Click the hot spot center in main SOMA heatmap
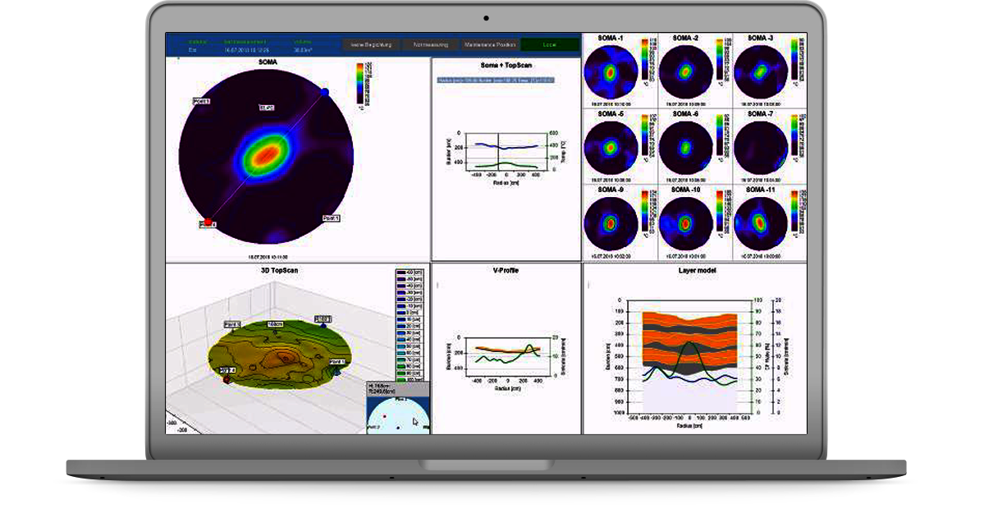Image resolution: width=1007 pixels, height=527 pixels. coord(265,154)
